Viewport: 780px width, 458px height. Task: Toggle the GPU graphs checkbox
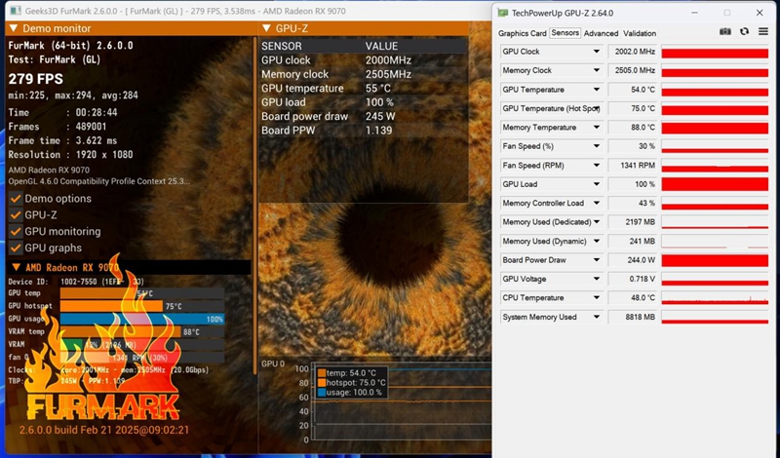coord(16,248)
